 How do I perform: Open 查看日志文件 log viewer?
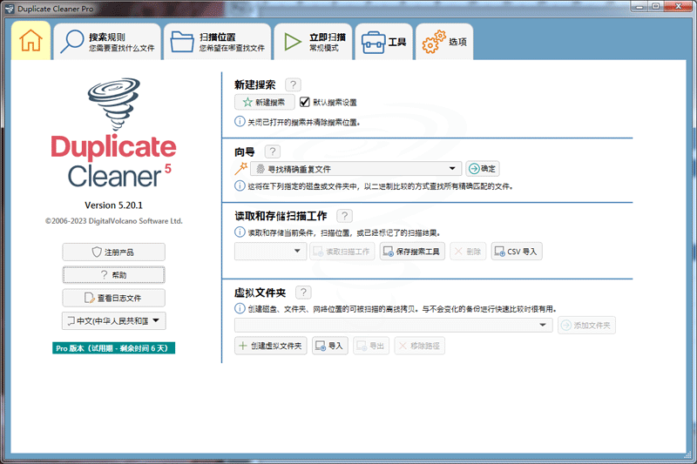click(114, 298)
